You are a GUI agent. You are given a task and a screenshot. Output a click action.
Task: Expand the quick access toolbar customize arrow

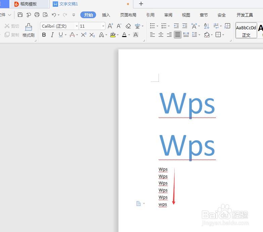coord(74,15)
